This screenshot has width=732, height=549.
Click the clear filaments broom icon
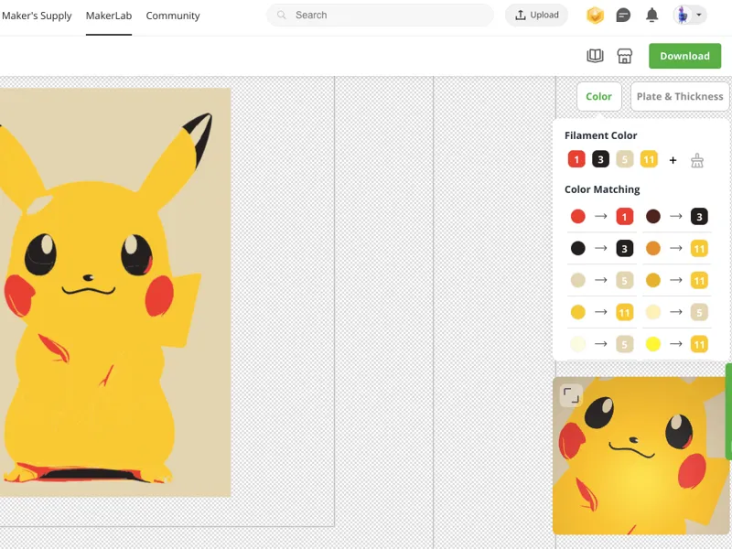[697, 161]
